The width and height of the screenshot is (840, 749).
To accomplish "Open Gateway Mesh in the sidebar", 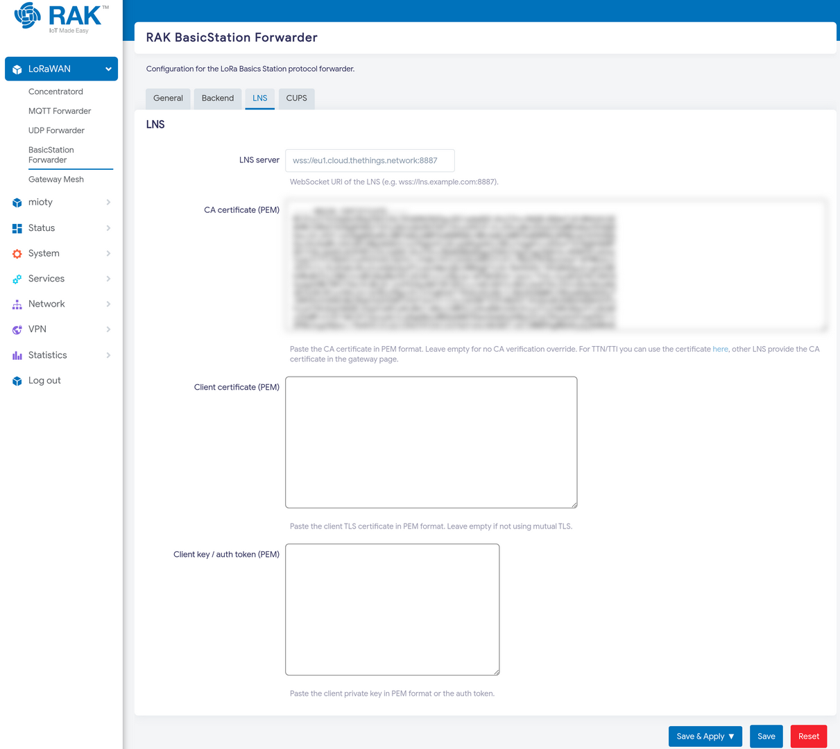I will pyautogui.click(x=56, y=180).
